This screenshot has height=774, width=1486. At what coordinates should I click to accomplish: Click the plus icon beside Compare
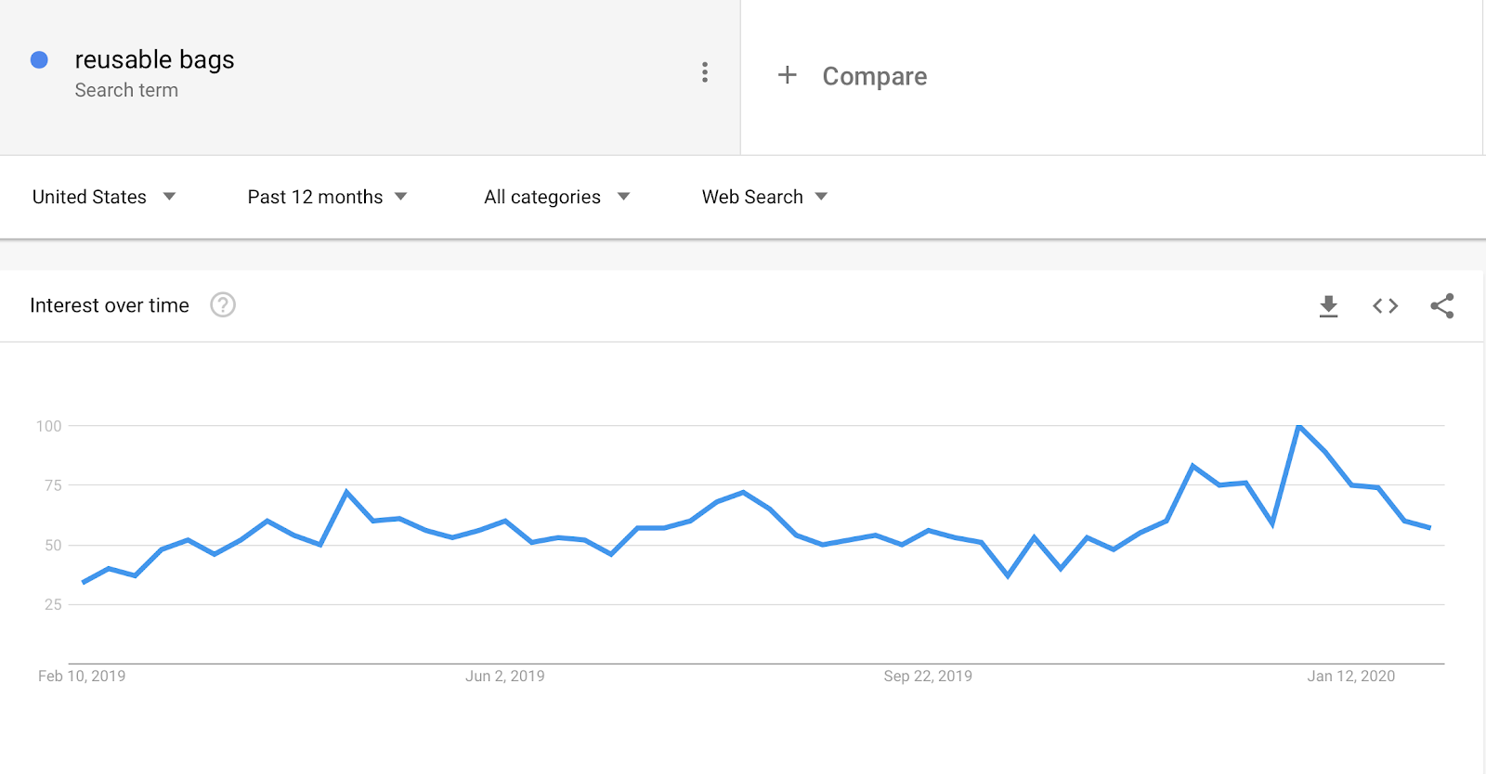787,75
